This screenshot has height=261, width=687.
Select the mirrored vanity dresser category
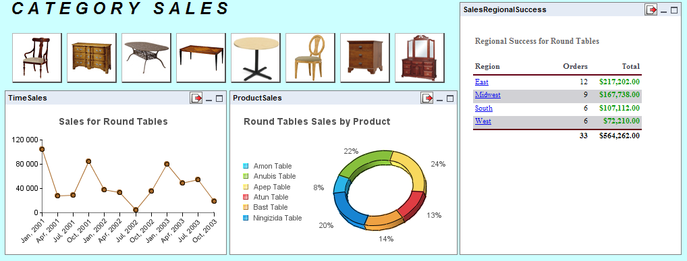(x=420, y=57)
